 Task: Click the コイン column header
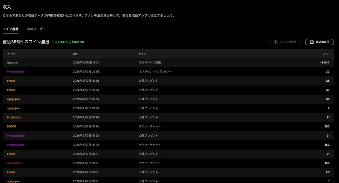point(326,54)
